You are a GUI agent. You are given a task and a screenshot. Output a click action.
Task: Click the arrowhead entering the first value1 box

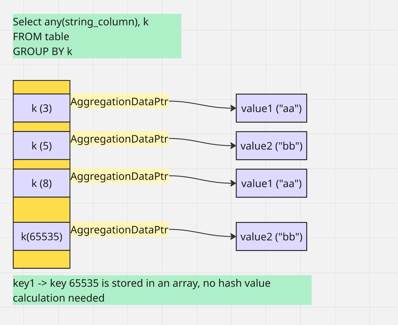[234, 108]
